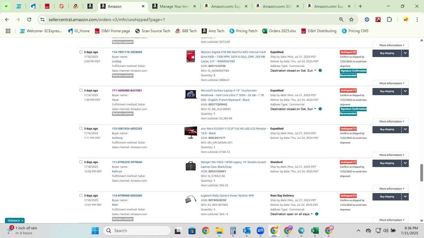Screen dimensions: 424x238
Task: Open Adobe Acrobat extension icon
Action: (378, 20)
